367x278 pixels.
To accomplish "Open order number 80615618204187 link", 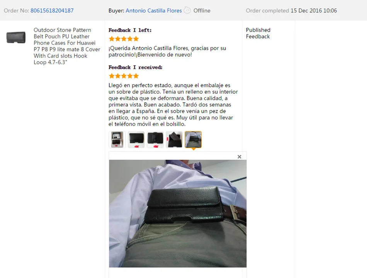I will 52,10.
